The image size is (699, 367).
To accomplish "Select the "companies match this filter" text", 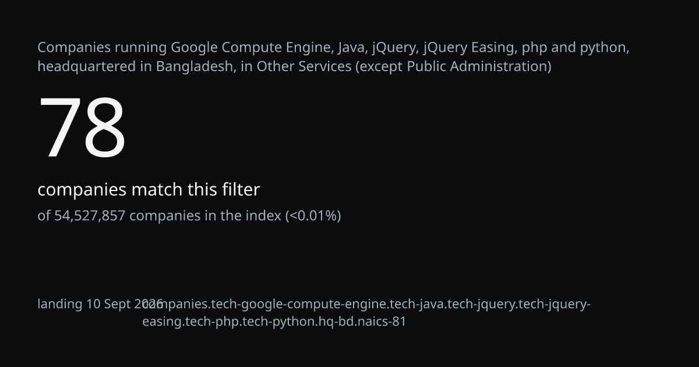I will (149, 189).
